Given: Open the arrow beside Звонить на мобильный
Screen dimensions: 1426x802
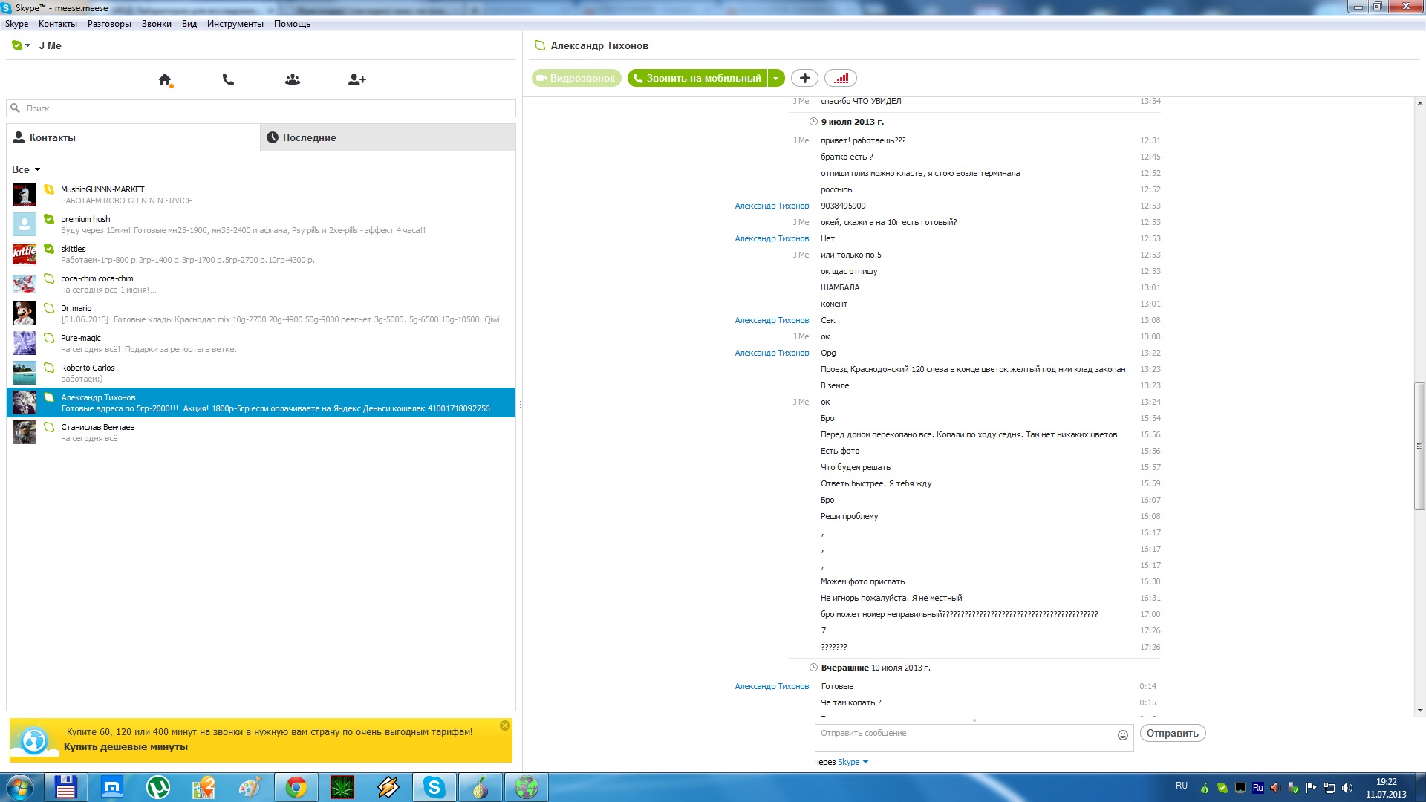Looking at the screenshot, I should coord(776,78).
